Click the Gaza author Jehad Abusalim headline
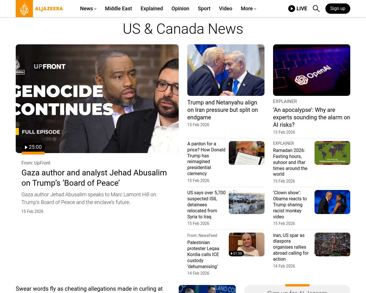The width and height of the screenshot is (366, 293). 94,178
